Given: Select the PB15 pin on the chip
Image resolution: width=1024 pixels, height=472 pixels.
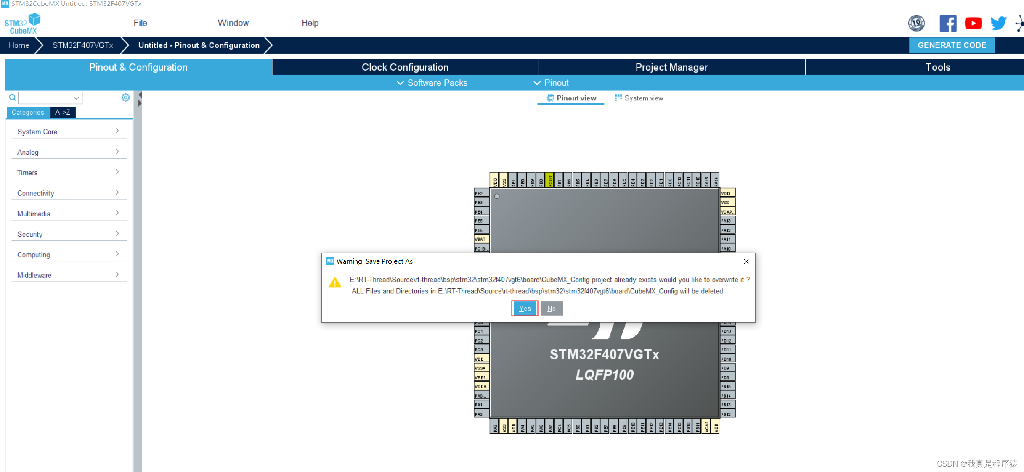Looking at the screenshot, I should pos(727,386).
